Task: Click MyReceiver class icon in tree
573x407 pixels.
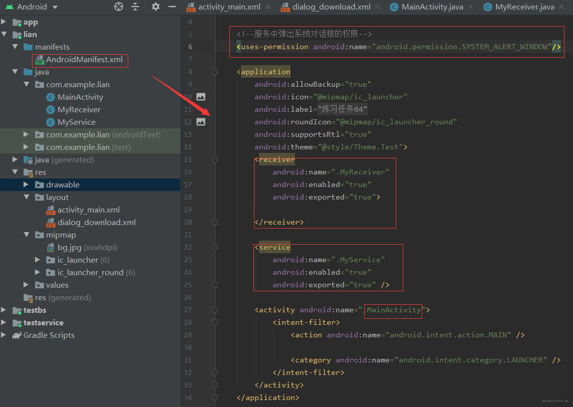Action: (51, 109)
